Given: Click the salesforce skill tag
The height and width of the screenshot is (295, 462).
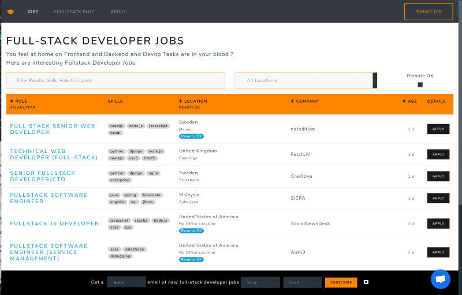Looking at the screenshot, I should [135, 249].
